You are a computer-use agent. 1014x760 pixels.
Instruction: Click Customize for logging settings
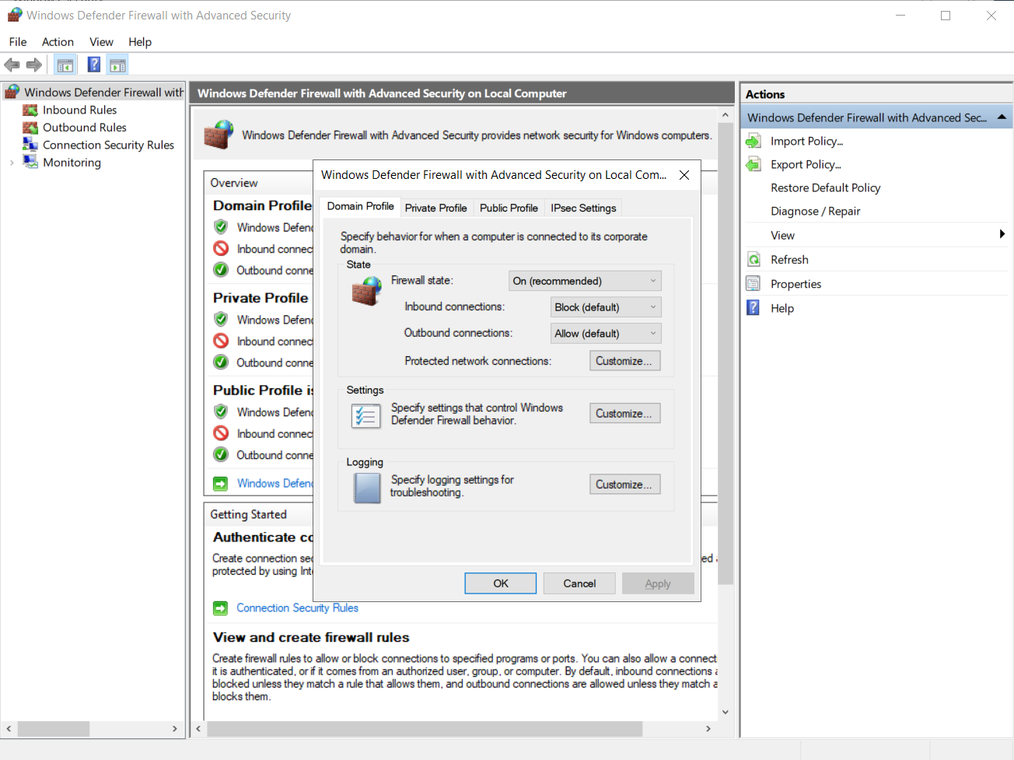click(624, 484)
